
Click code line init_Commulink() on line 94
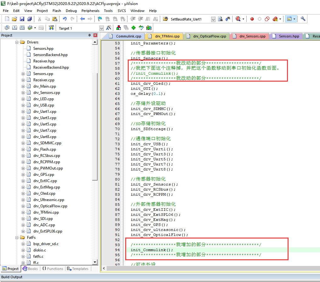(152, 250)
